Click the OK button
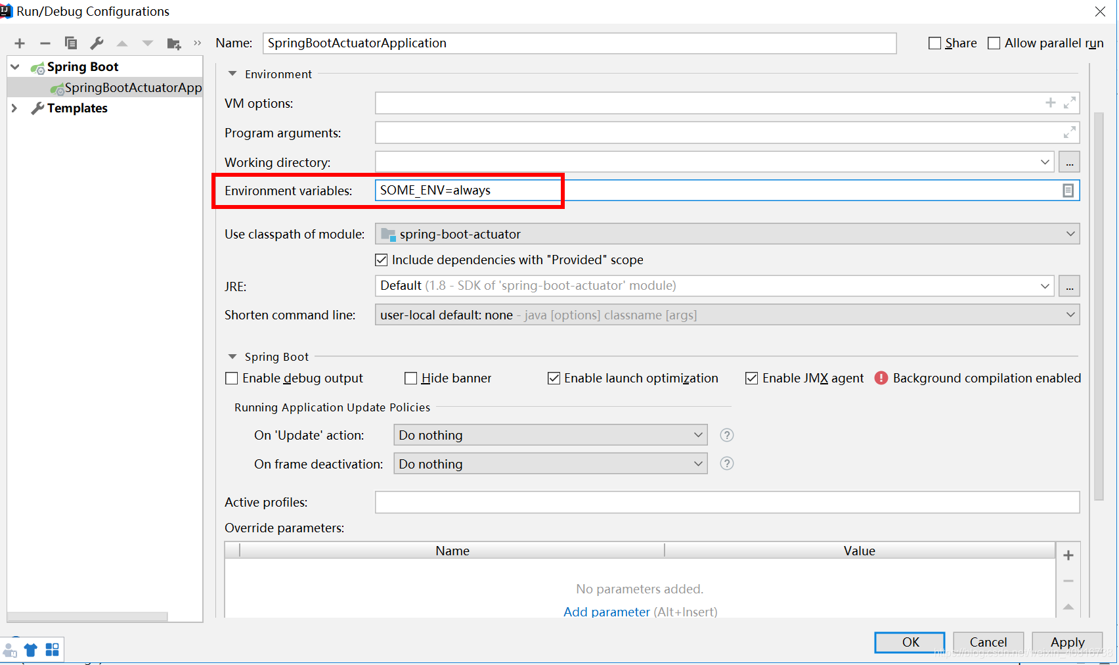 click(910, 643)
